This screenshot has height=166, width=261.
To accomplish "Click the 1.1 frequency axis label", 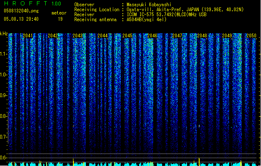I will coord(4,54).
